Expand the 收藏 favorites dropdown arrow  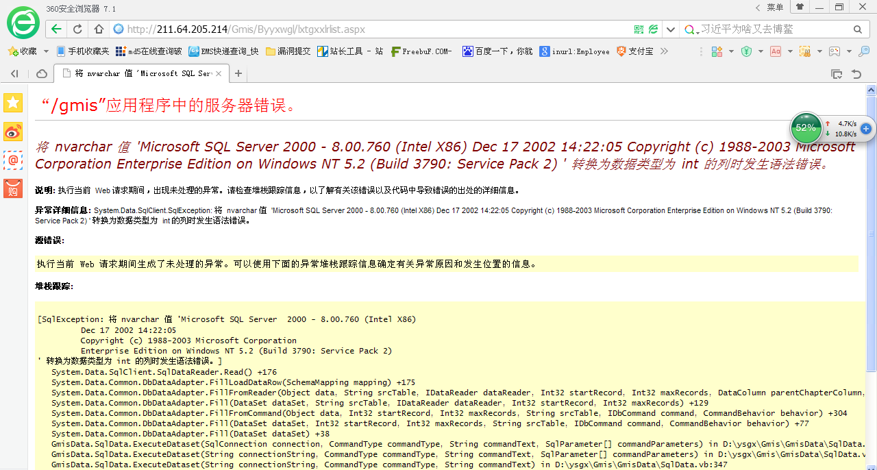pyautogui.click(x=46, y=51)
